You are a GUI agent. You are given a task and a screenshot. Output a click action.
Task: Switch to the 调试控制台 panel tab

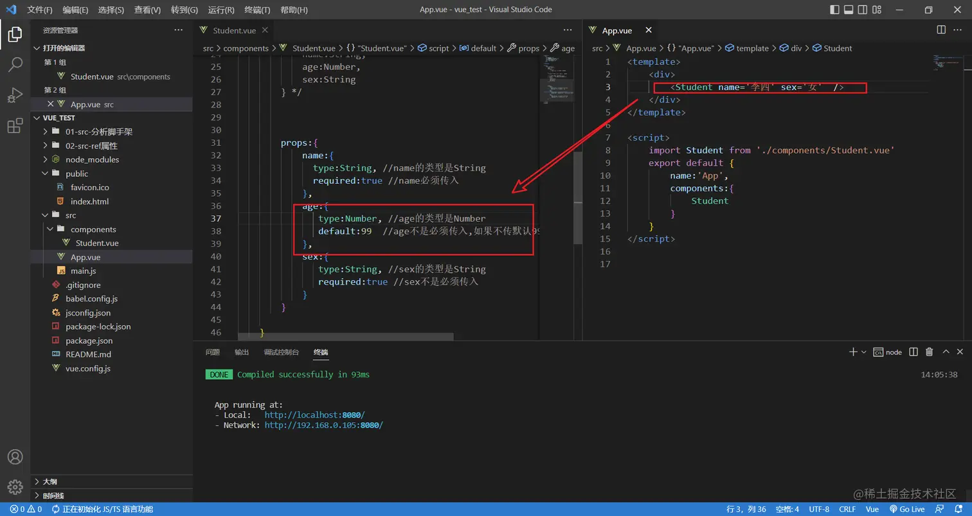(282, 352)
